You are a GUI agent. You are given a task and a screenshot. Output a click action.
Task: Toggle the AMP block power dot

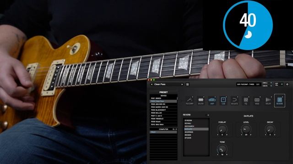[x=215, y=97]
